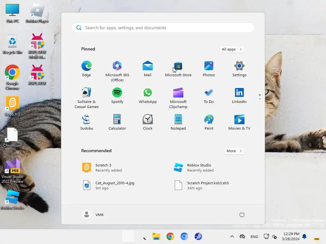326x244 pixels.
Task: Launch Solitaire & Casual Games
Action: [x=87, y=98]
